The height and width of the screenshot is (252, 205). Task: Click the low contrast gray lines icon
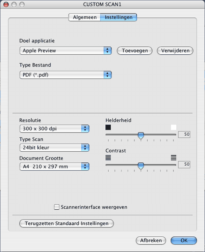(108, 158)
